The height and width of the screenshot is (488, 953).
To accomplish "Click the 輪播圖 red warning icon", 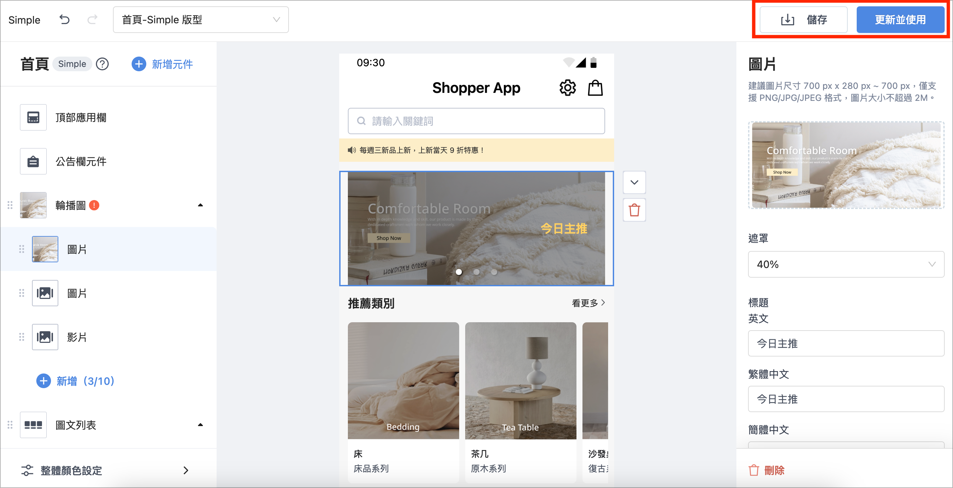I will click(94, 205).
